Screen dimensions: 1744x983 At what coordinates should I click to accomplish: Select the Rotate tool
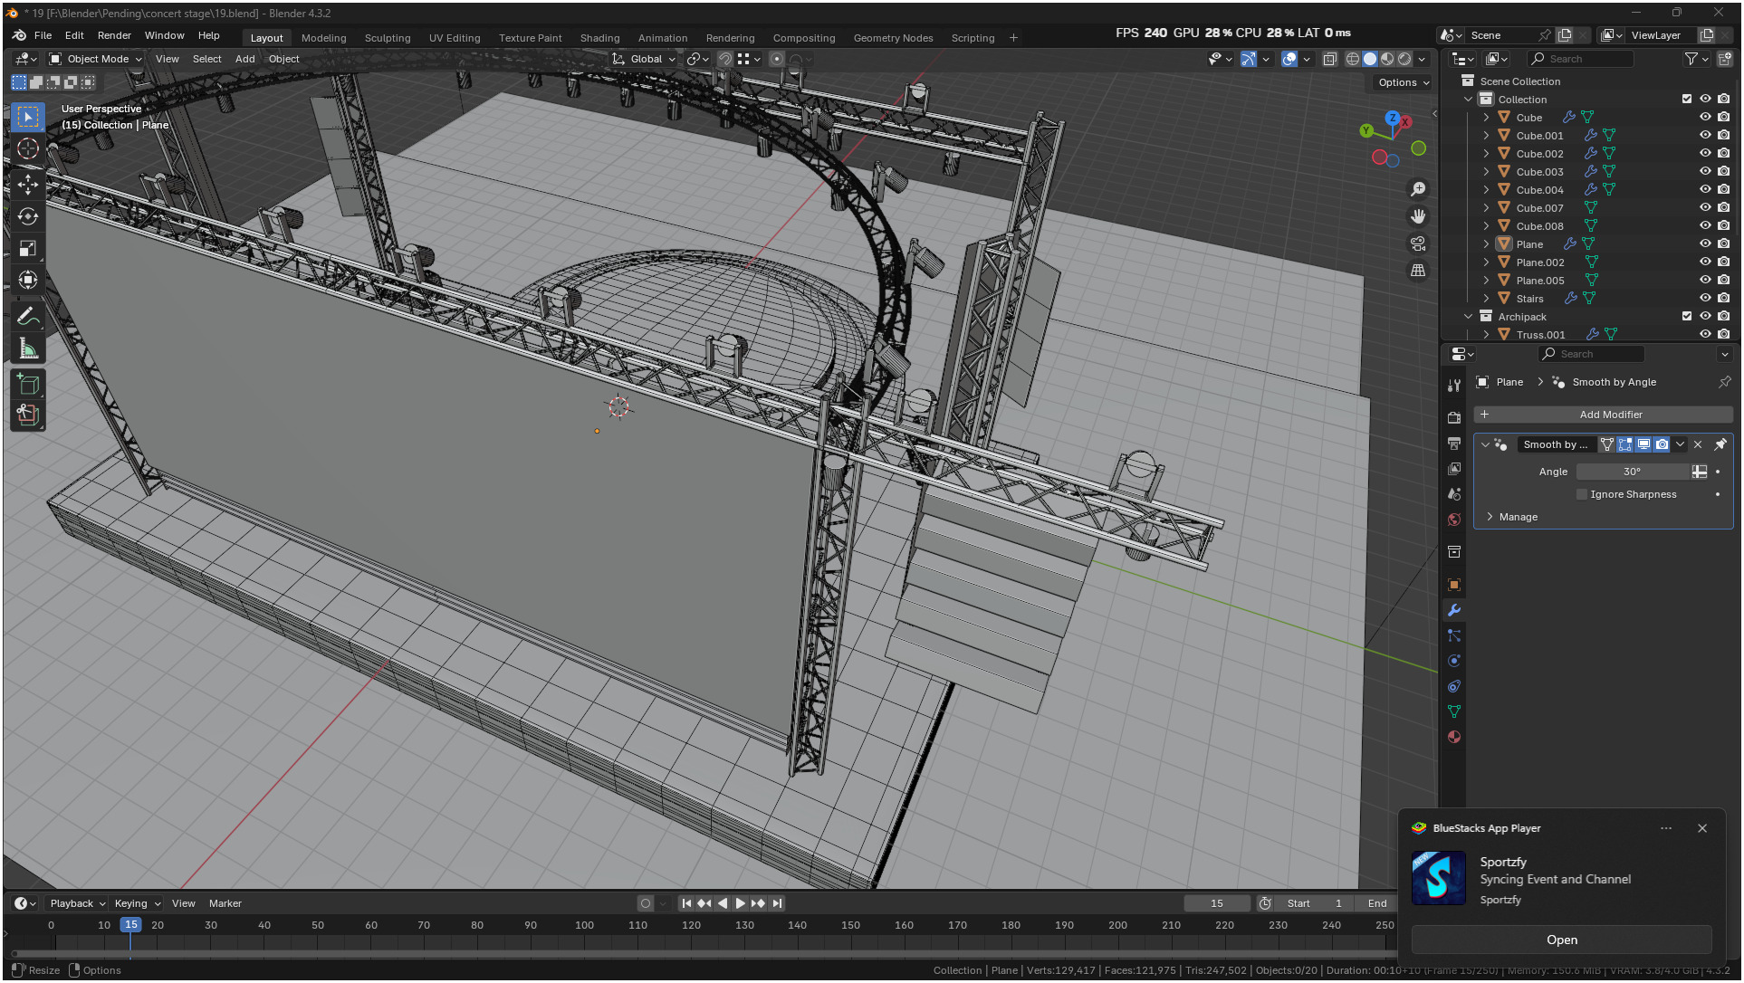pos(28,216)
